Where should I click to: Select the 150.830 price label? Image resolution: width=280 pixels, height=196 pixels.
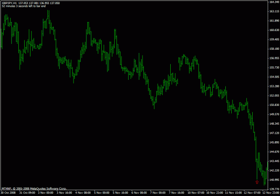tap(274, 105)
